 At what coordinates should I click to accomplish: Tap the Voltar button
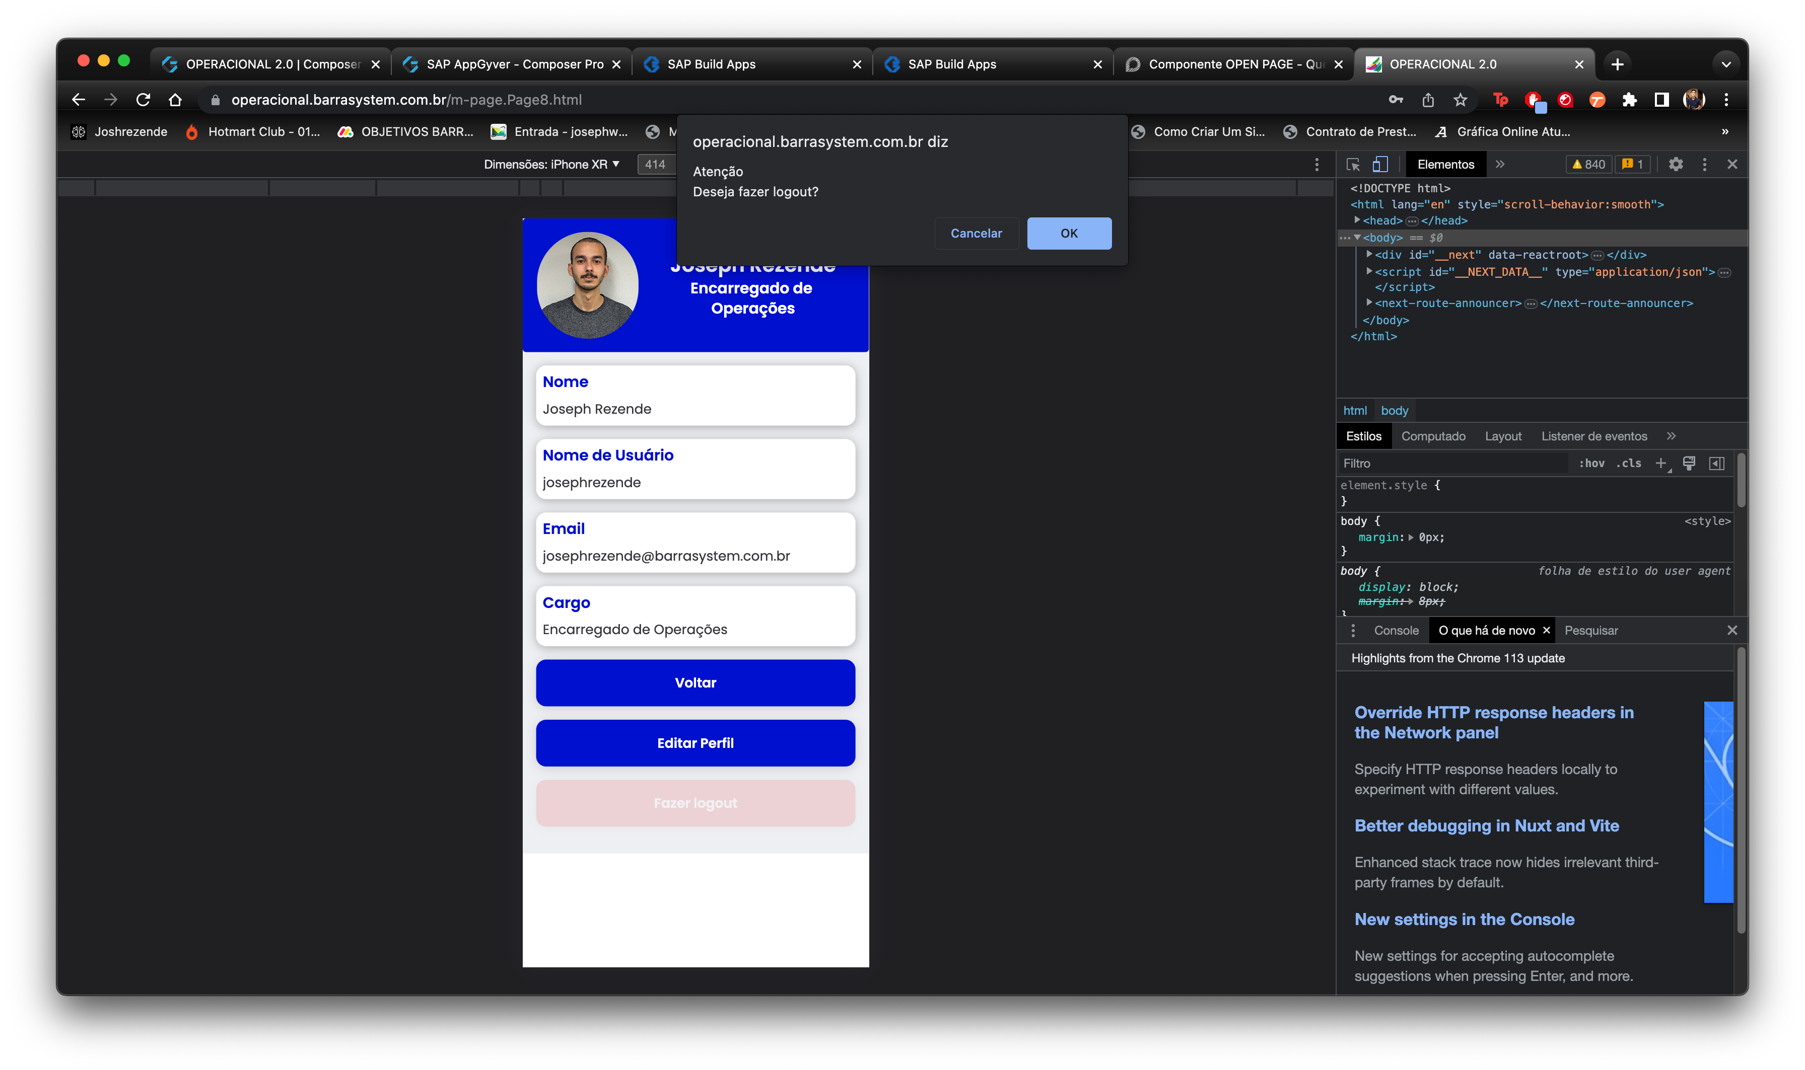pos(695,683)
